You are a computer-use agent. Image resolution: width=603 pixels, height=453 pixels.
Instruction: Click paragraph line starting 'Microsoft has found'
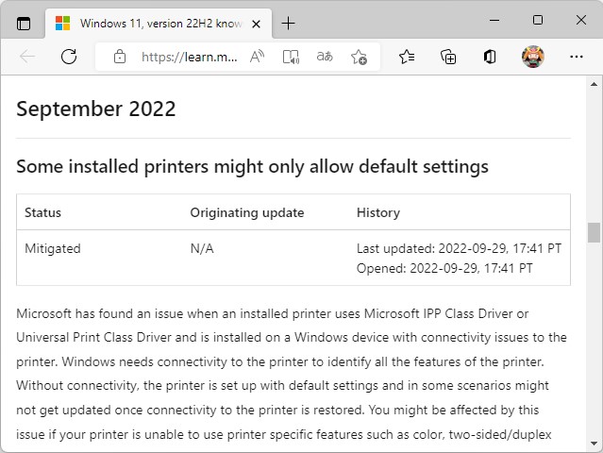273,313
